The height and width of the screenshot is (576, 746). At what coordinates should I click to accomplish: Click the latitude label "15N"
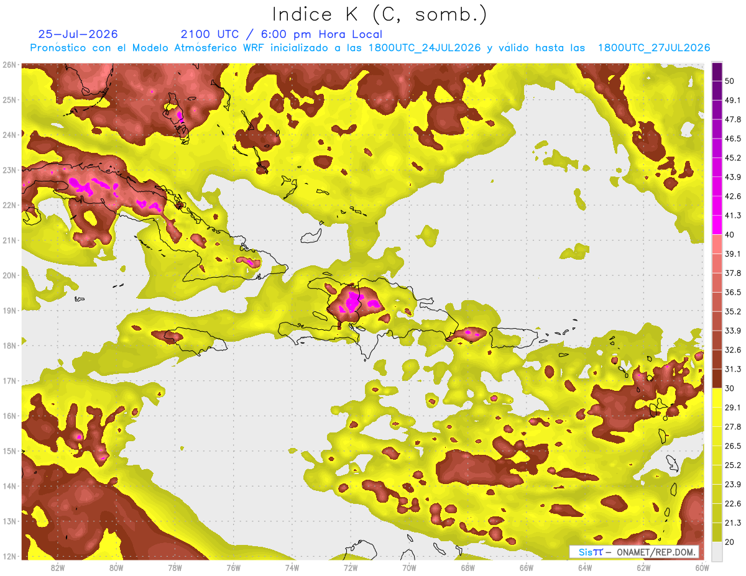point(9,450)
